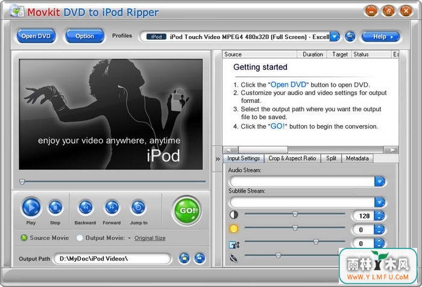Click the iPod badge in the profile field

(156, 37)
